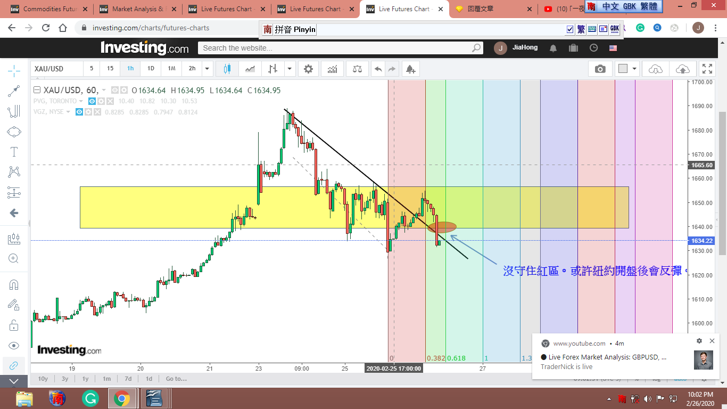Screen dimensions: 727x409
Task: Collapse the XAU/USD legend box
Action: 38,90
